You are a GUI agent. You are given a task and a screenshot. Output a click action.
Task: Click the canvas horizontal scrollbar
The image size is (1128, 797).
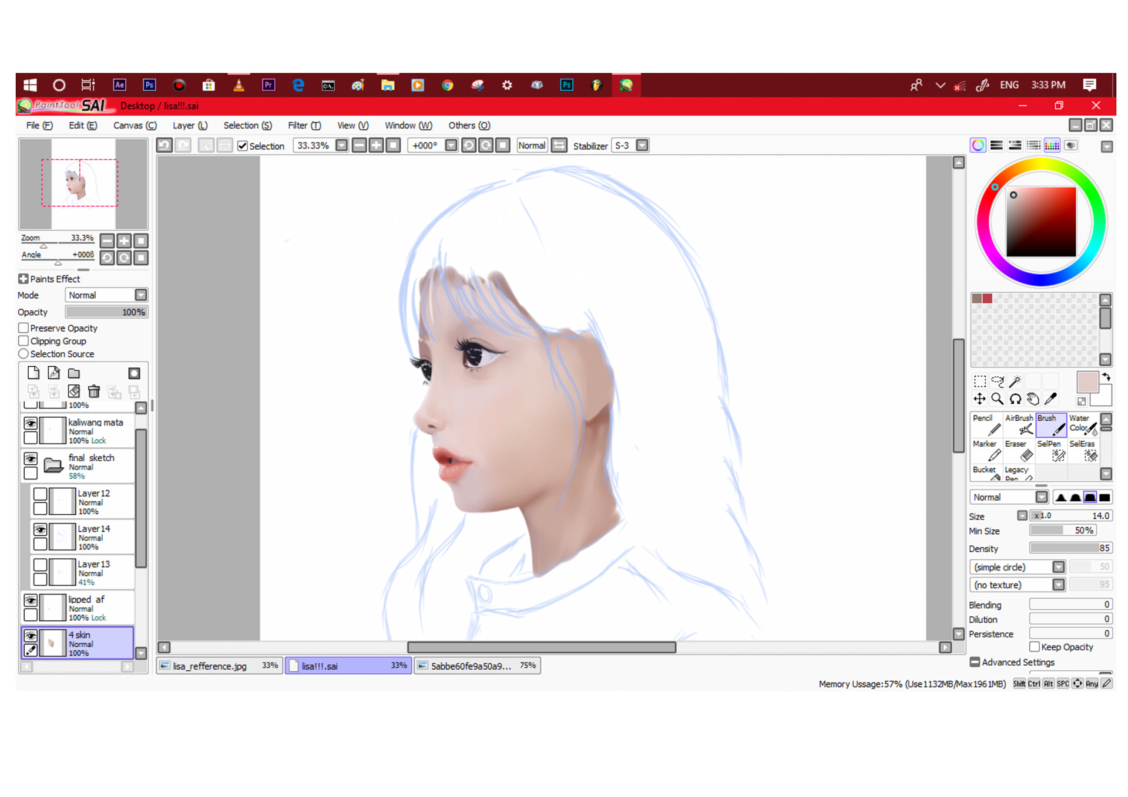pos(540,647)
